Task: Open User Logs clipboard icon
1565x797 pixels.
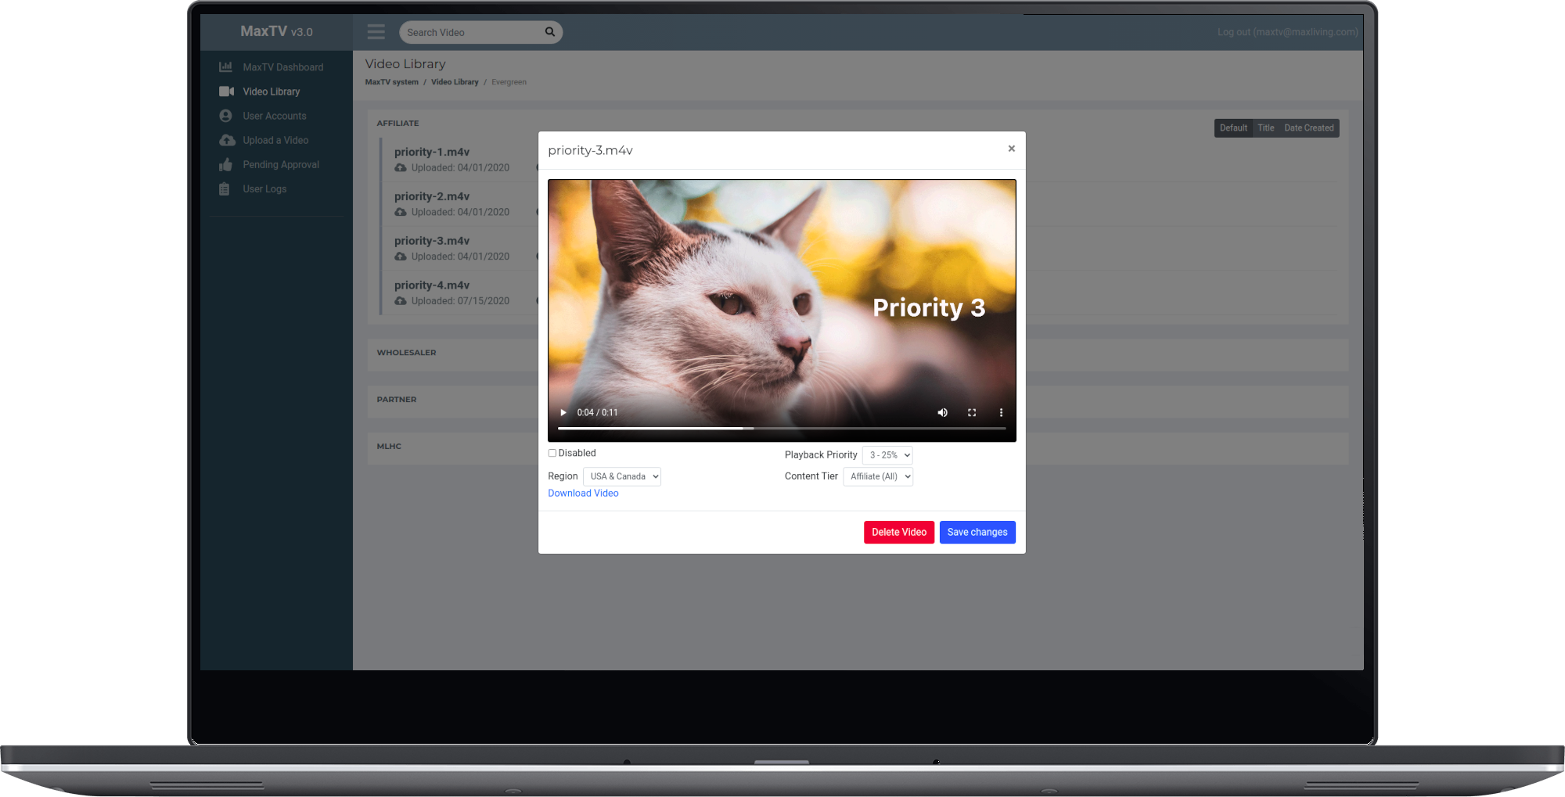Action: [x=225, y=189]
